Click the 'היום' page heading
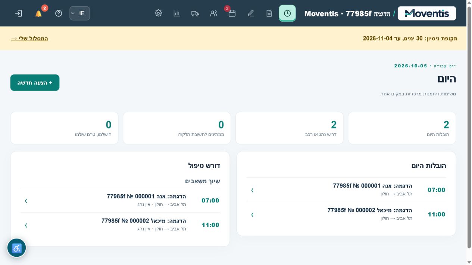The image size is (472, 265). click(x=447, y=79)
